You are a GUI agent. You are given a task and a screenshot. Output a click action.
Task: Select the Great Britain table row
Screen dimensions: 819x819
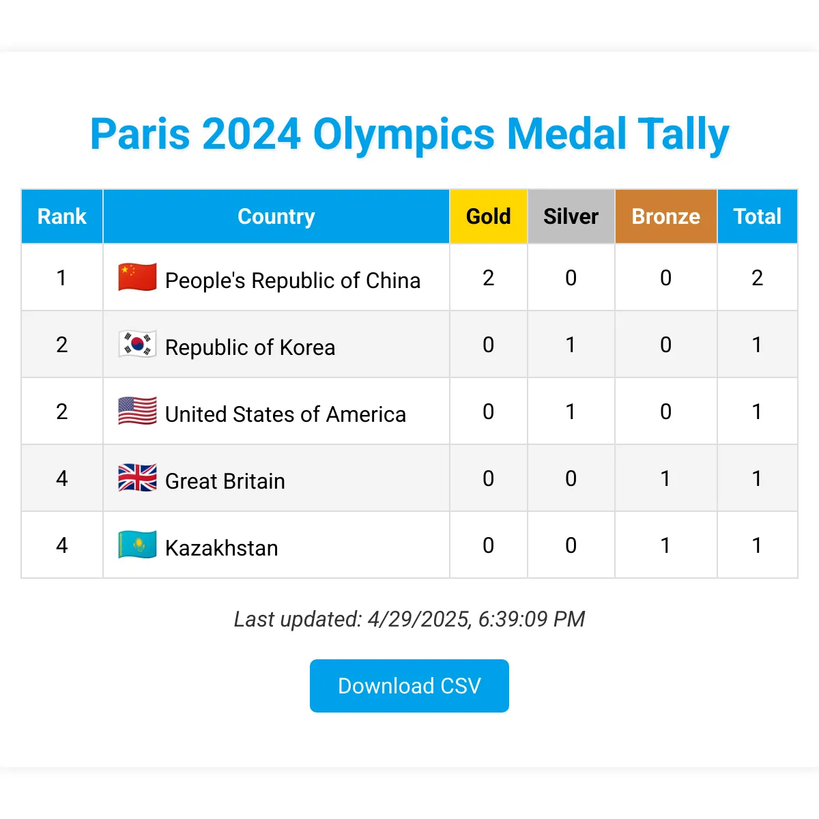click(x=409, y=478)
